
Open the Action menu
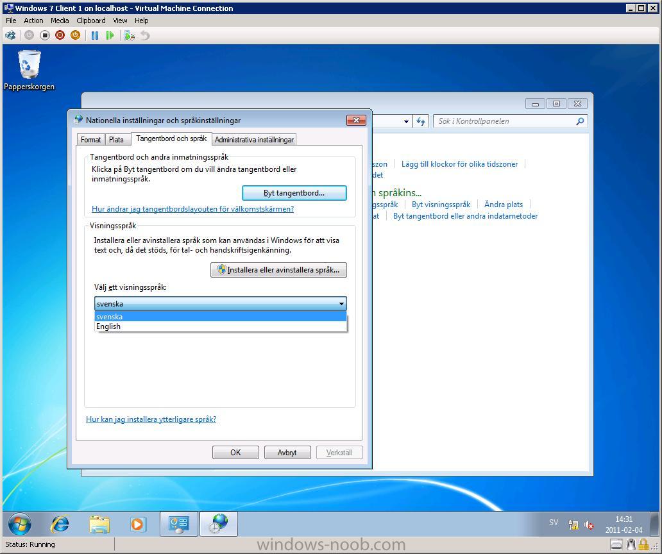[33, 21]
